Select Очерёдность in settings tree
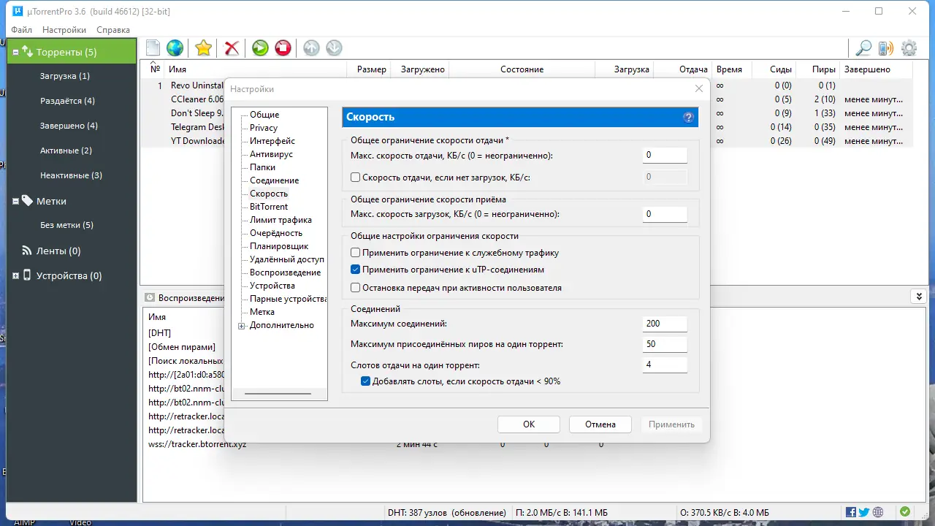Image resolution: width=935 pixels, height=526 pixels. [276, 233]
